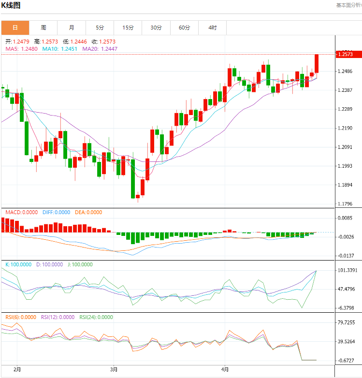362x378 pixels.
Task: Click the 收: 1.2573 close price
Action: pos(103,42)
